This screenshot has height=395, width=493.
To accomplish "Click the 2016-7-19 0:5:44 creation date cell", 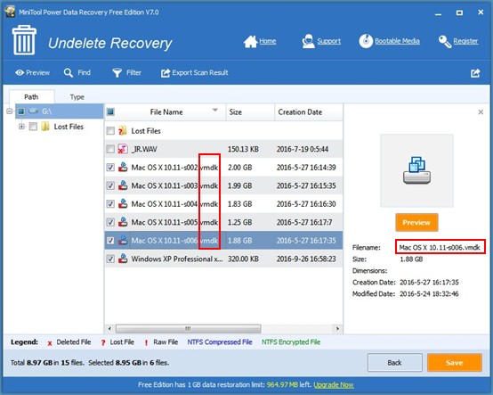I will click(303, 149).
